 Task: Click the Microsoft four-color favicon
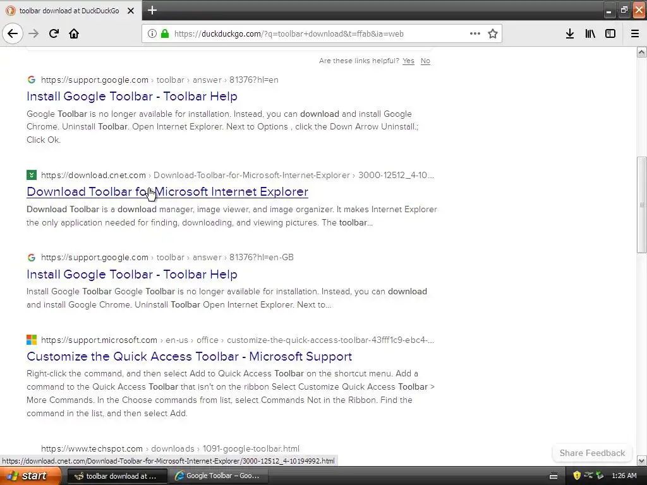coord(32,340)
